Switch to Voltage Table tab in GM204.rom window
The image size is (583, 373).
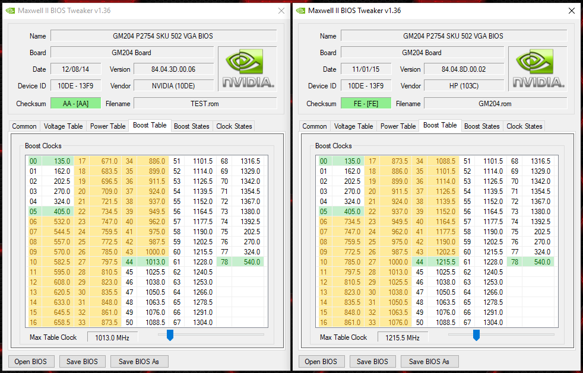tap(354, 126)
